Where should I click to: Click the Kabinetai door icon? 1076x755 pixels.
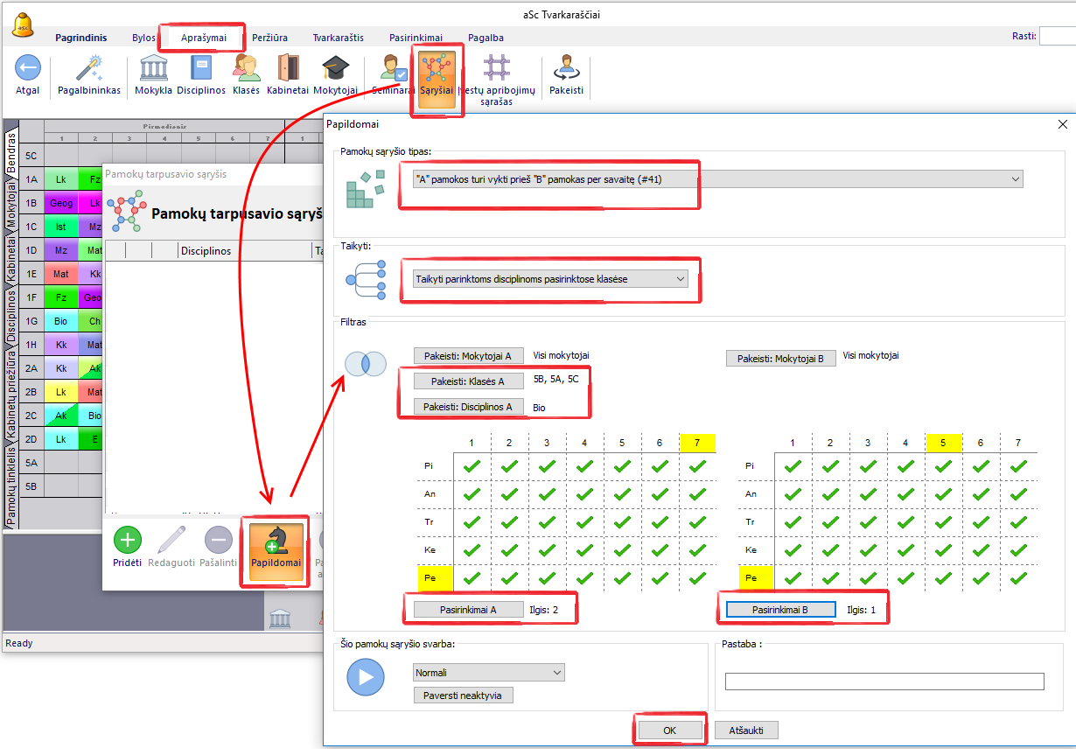pyautogui.click(x=288, y=68)
